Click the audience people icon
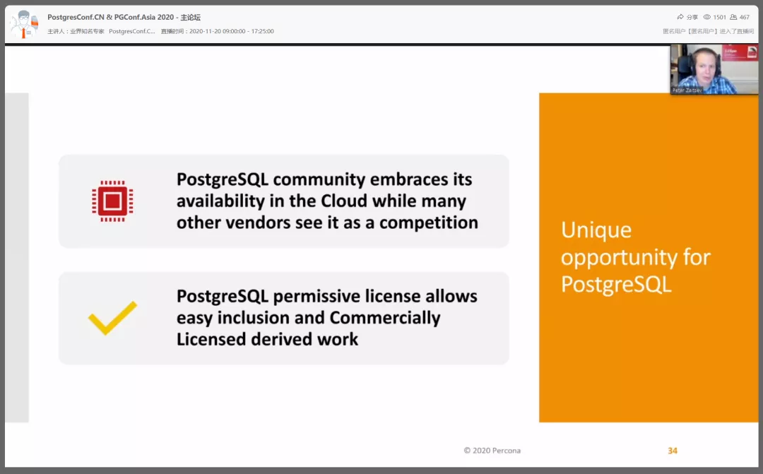The width and height of the screenshot is (763, 474). [x=733, y=17]
